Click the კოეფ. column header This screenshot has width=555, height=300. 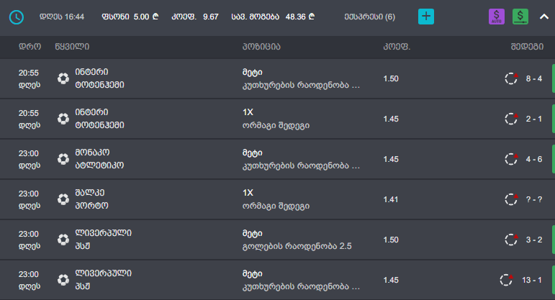click(x=397, y=47)
